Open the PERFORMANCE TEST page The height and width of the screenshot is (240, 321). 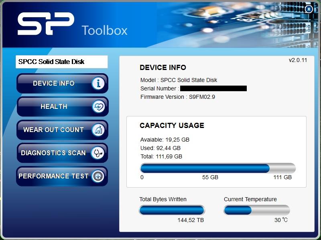[62, 176]
